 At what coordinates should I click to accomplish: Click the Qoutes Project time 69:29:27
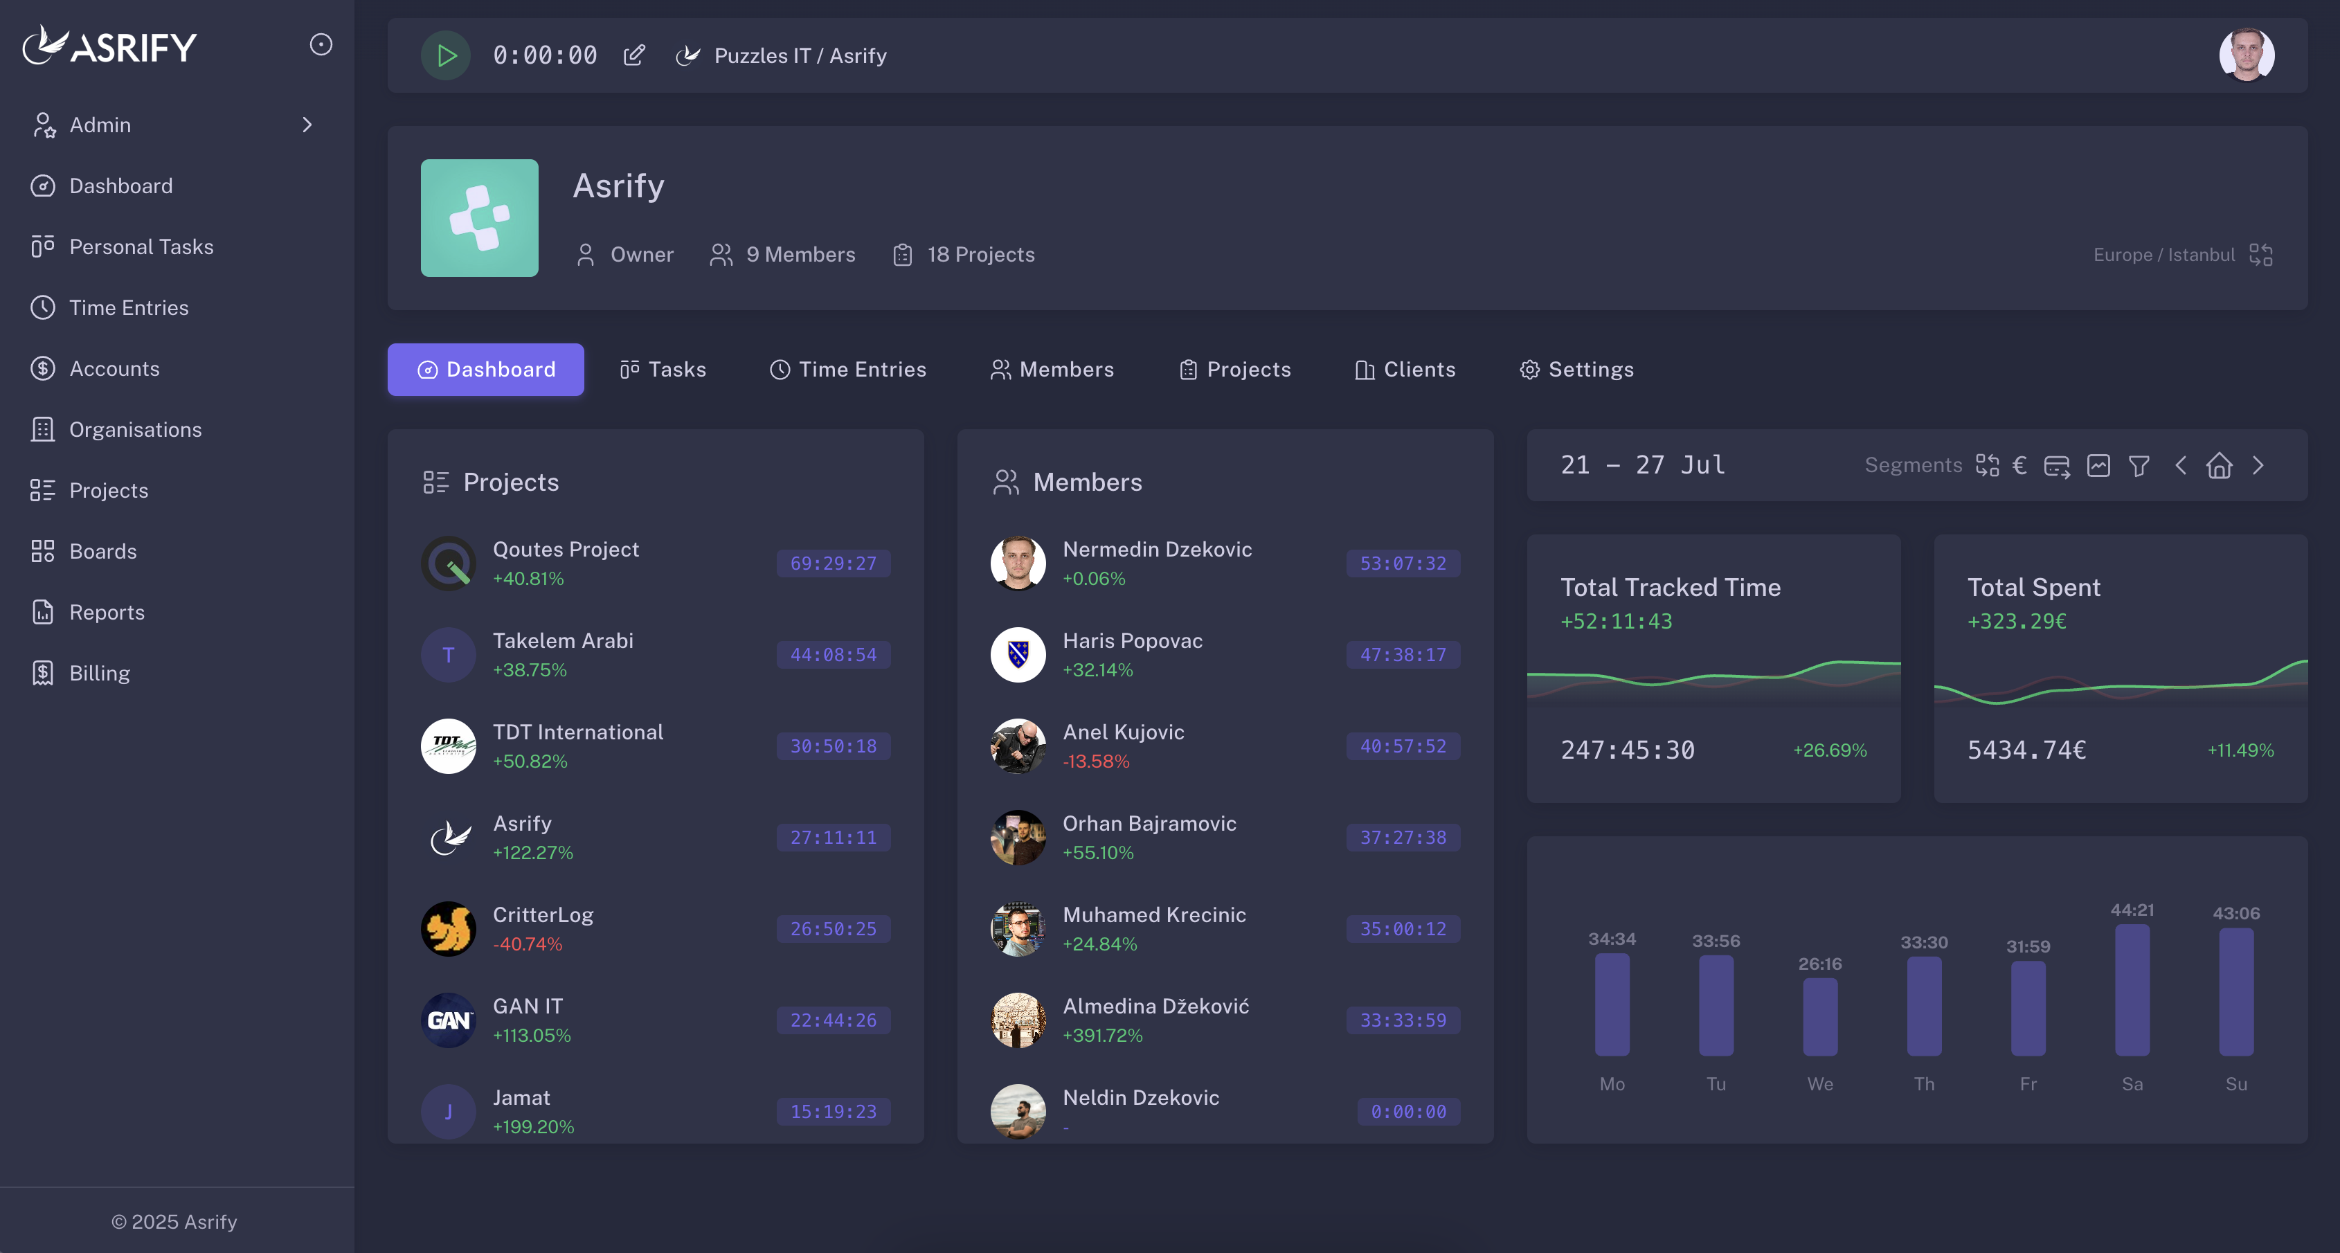click(833, 564)
